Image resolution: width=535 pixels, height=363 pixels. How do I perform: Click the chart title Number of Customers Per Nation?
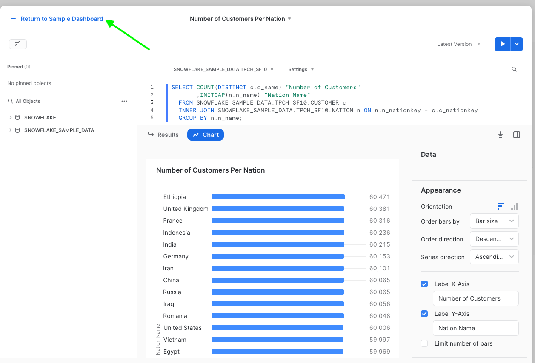click(x=211, y=170)
